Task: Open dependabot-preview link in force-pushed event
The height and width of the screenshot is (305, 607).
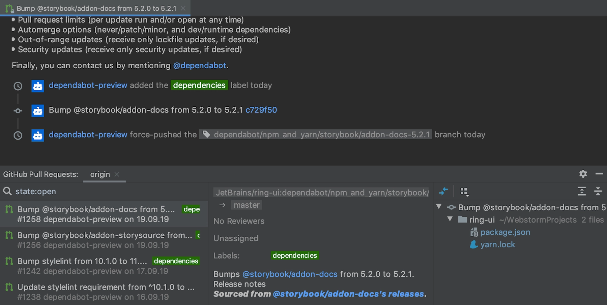Action: 88,135
